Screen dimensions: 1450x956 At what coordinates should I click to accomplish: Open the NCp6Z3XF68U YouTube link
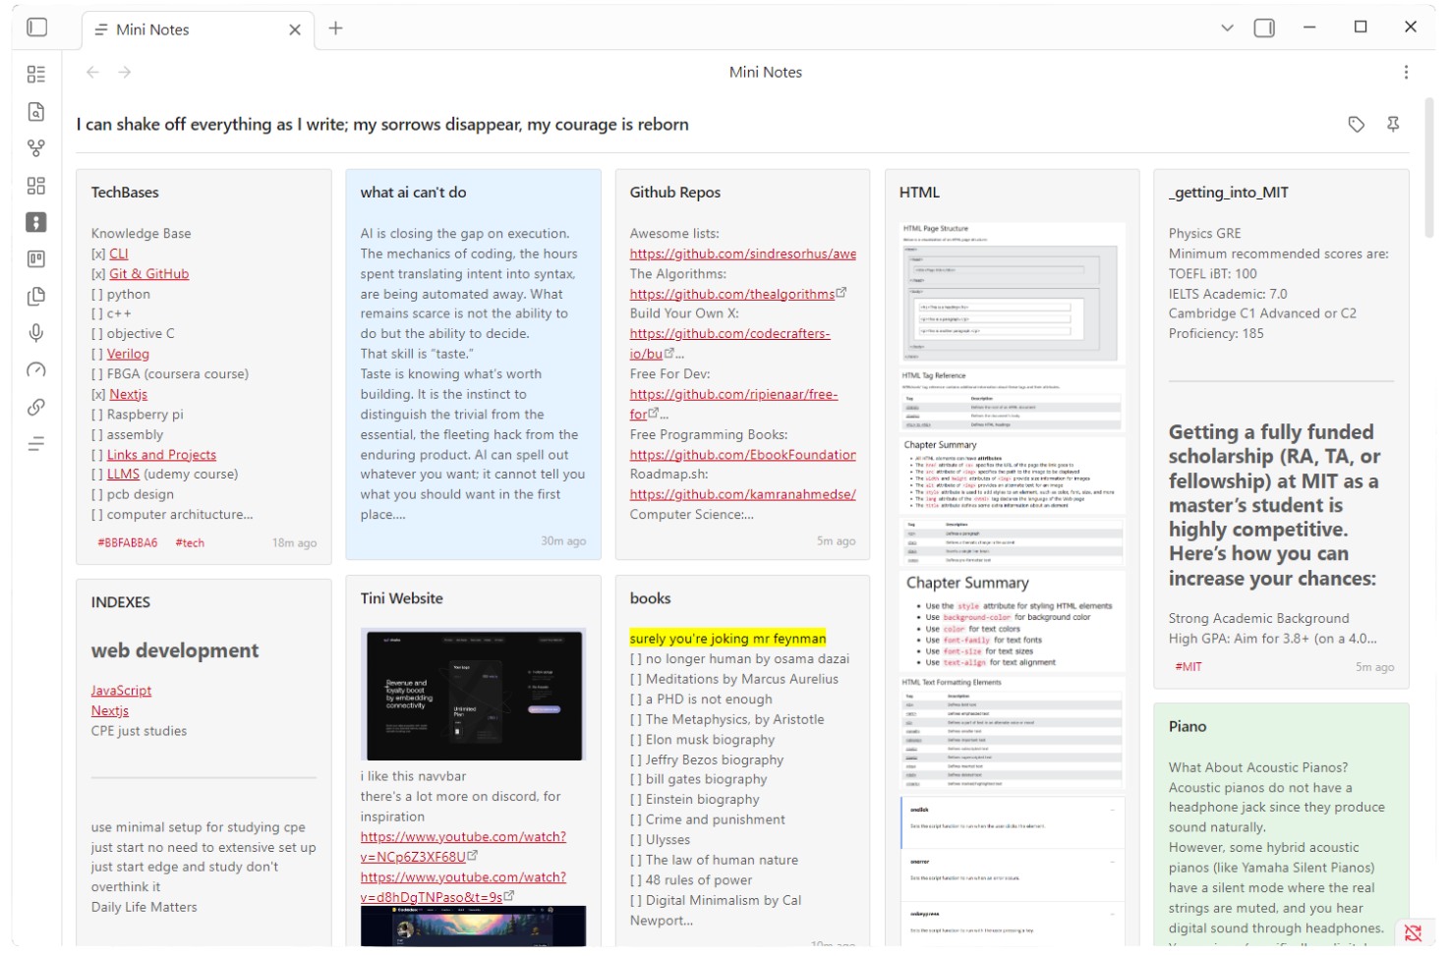463,837
